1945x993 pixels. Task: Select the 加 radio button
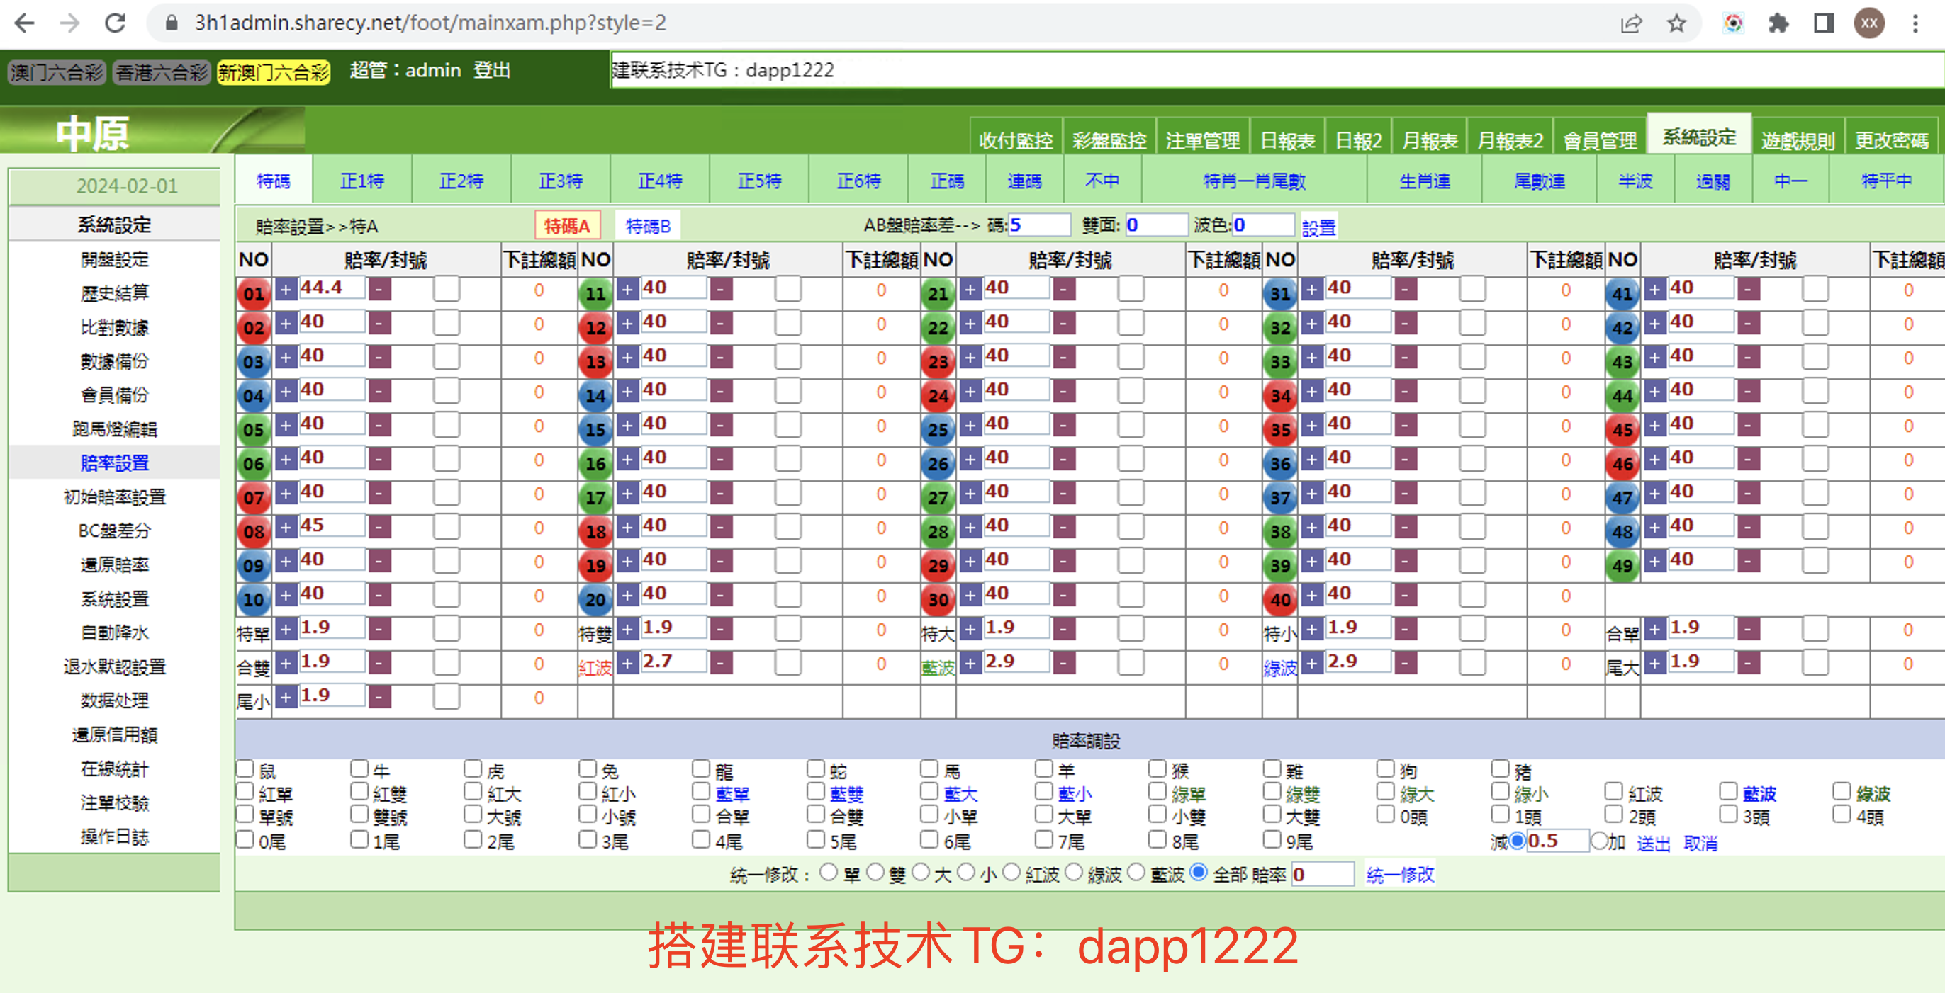tap(1599, 841)
